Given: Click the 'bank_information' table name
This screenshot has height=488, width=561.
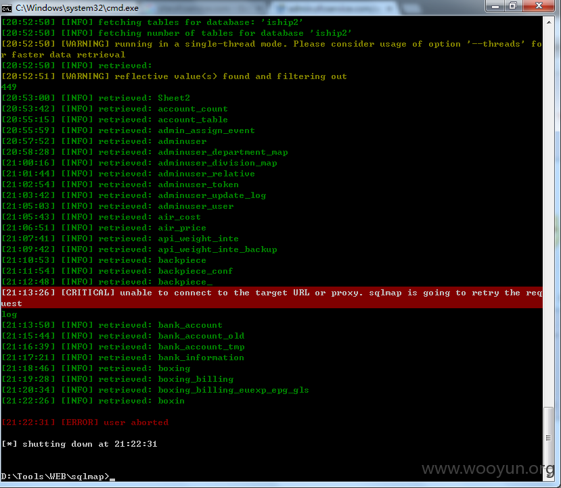Looking at the screenshot, I should tap(201, 358).
